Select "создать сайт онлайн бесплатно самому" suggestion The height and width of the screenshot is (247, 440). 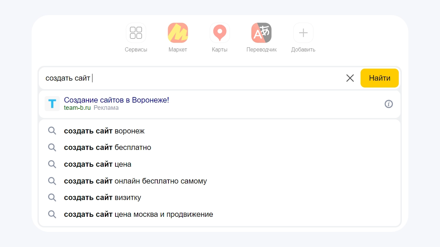[135, 181]
